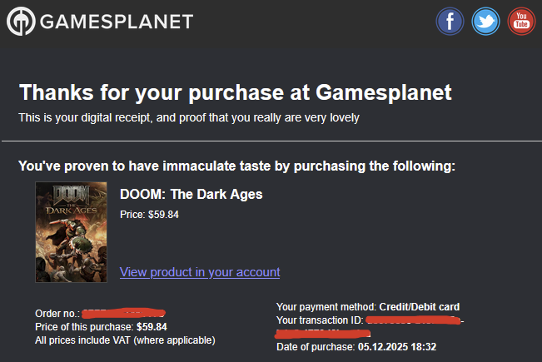Select the DOOM: The Dark Ages title
Image resolution: width=542 pixels, height=362 pixels.
191,195
